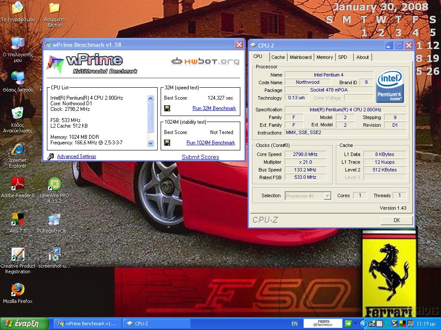The height and width of the screenshot is (330, 441).
Task: Click the Bus Speed value 133.2 MHz
Action: (x=305, y=170)
